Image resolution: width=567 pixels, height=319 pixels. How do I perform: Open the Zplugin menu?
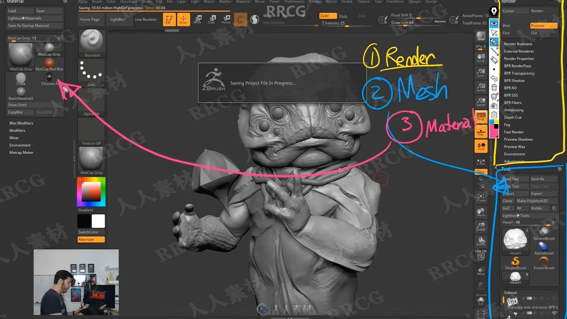[414, 2]
